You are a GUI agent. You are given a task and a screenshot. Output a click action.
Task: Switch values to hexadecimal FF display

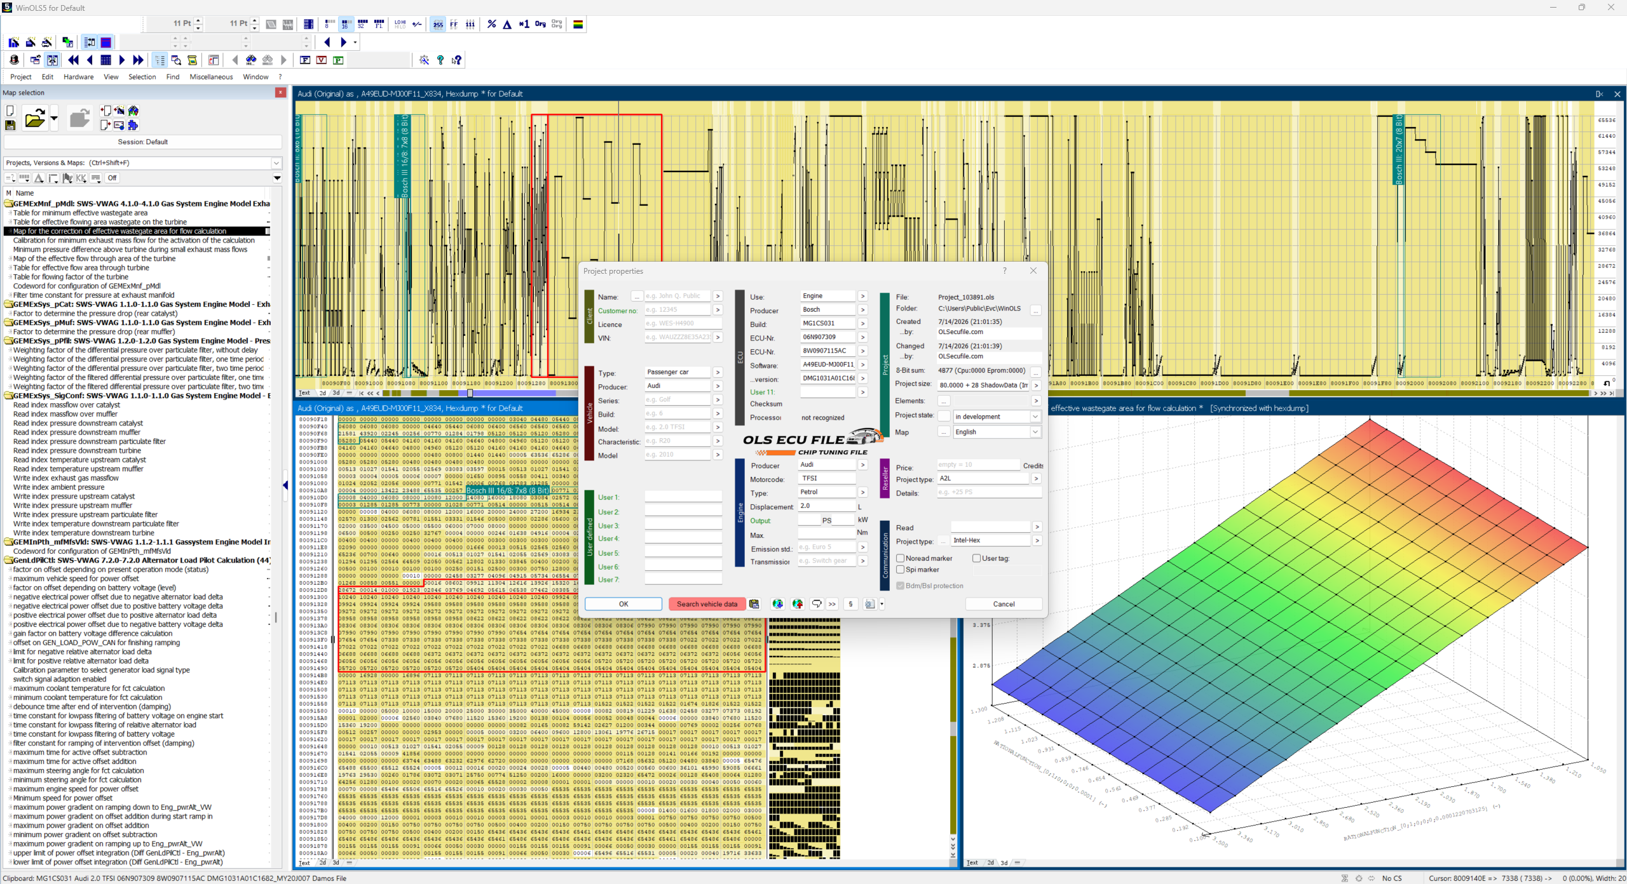pyautogui.click(x=454, y=24)
